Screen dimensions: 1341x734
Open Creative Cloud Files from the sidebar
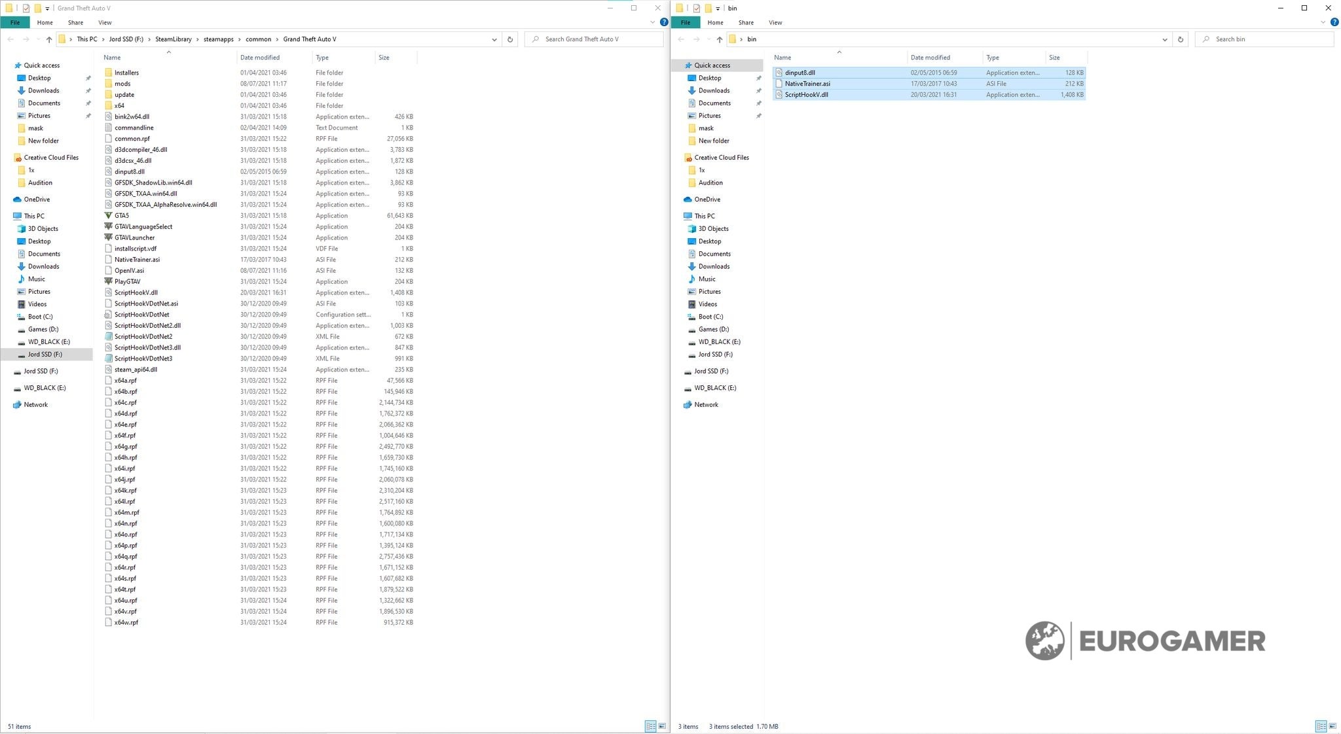tap(52, 157)
